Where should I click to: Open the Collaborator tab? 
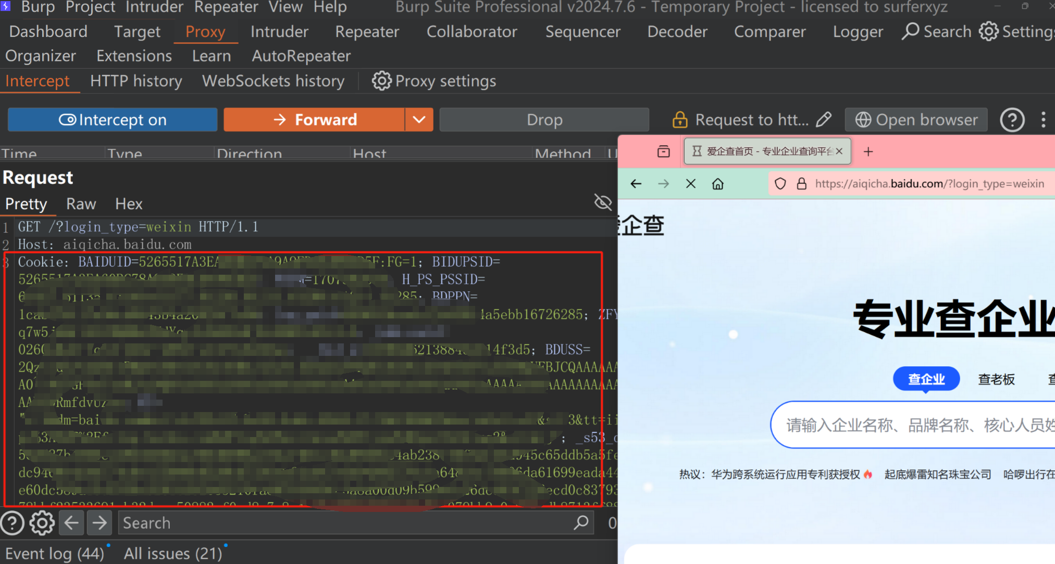[x=472, y=32]
